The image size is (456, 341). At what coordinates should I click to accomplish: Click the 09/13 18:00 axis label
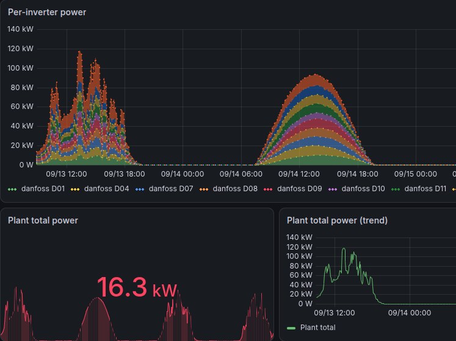pos(125,174)
